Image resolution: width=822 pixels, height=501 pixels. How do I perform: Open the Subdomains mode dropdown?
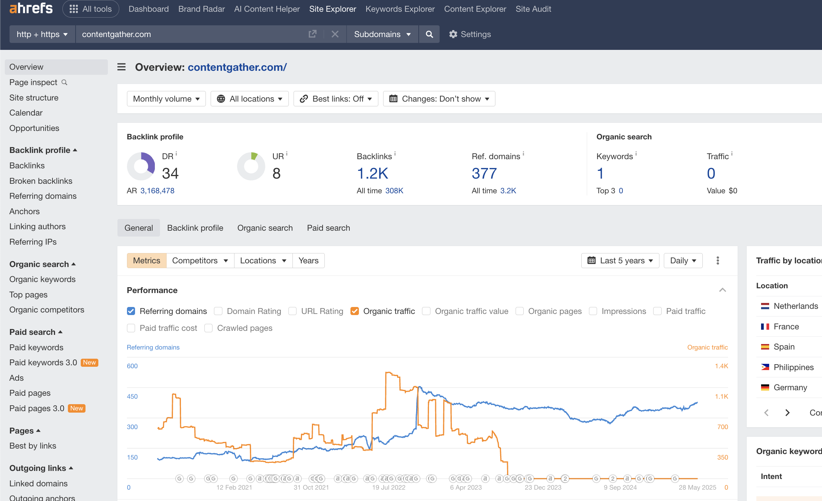coord(382,34)
